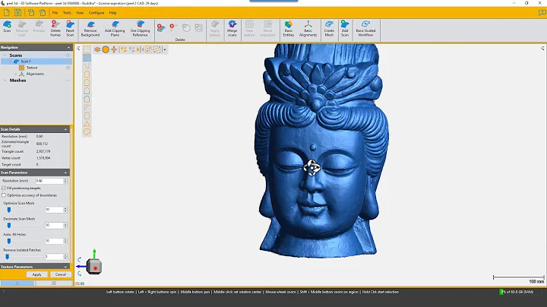Open the View menu
The height and width of the screenshot is (307, 547).
click(80, 13)
